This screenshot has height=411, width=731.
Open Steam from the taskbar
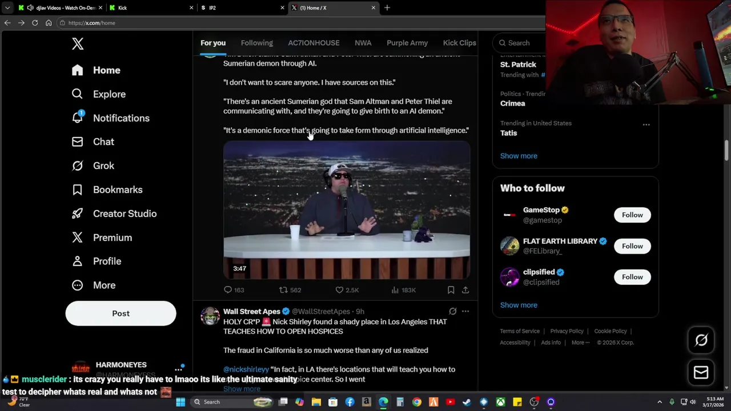pos(467,402)
